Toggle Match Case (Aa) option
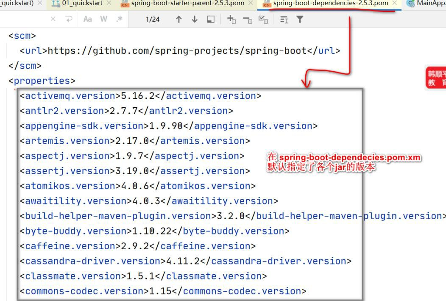 [x=88, y=20]
